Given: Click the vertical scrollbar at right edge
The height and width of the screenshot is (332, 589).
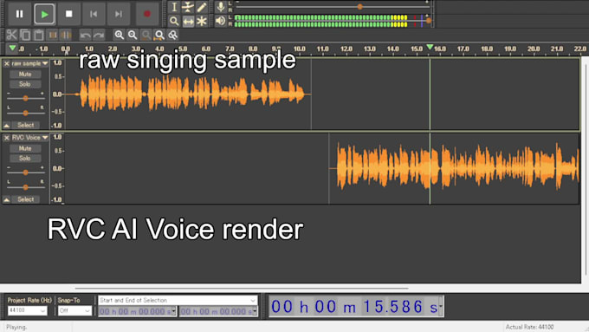Looking at the screenshot, I should coord(586,169).
